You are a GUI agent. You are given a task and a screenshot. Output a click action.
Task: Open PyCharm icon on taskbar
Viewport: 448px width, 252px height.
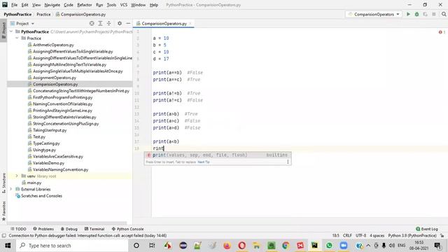[314, 246]
